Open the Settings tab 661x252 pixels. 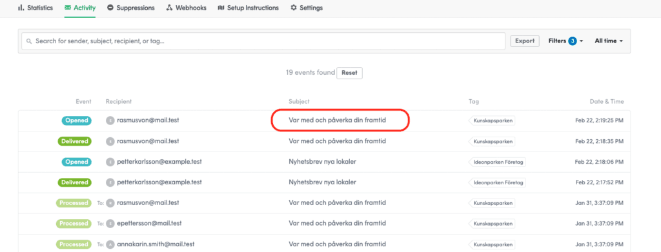[307, 8]
